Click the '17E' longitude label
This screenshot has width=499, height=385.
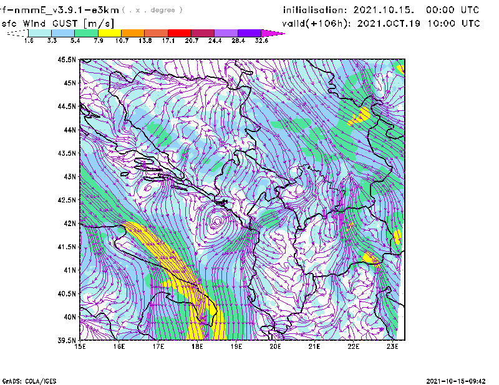[158, 346]
